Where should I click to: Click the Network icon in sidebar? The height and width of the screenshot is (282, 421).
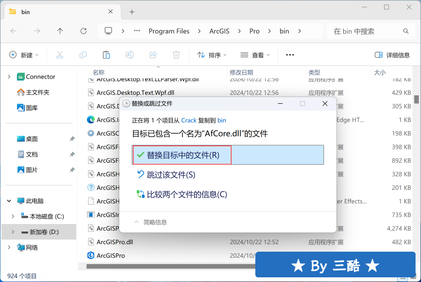(x=21, y=247)
